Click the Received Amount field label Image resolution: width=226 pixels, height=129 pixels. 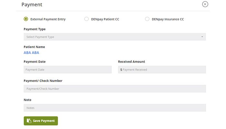[x=131, y=62]
